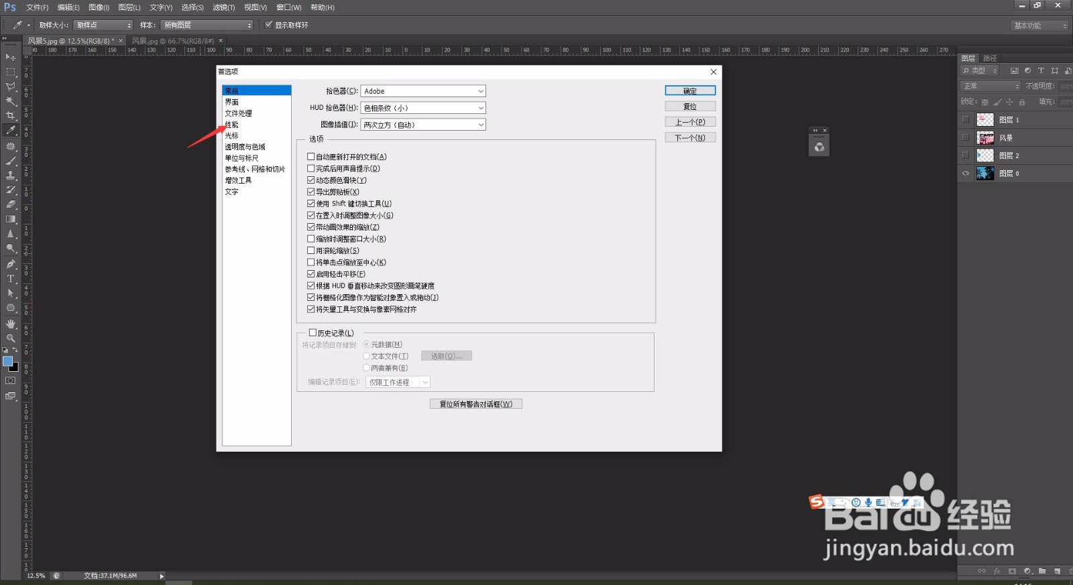Uncheck 显示取样环 in options bar
This screenshot has width=1073, height=585.
click(269, 25)
